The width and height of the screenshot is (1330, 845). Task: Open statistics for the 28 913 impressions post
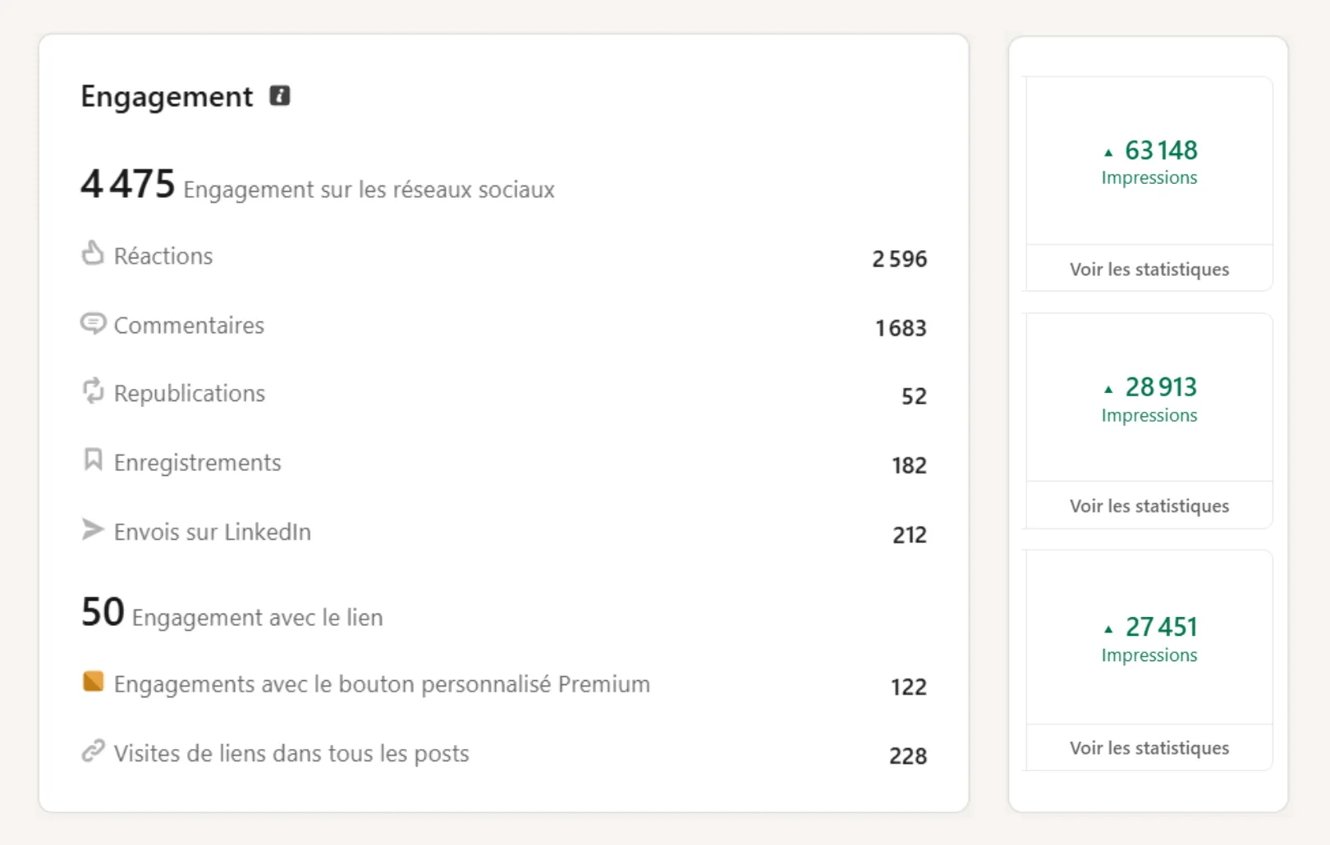point(1149,505)
